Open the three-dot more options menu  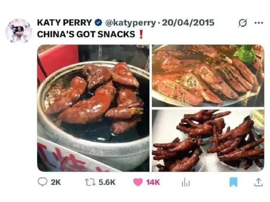[259, 22]
